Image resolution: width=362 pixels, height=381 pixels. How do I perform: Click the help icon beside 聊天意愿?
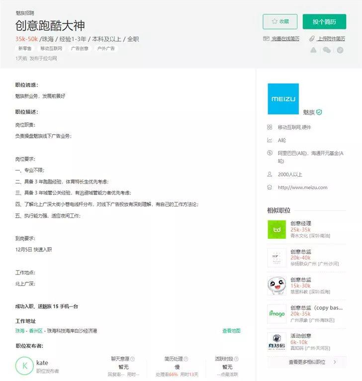pos(132,359)
